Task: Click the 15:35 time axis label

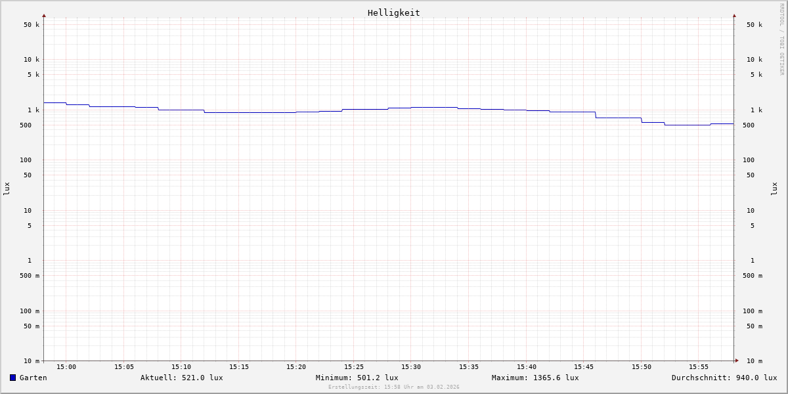Action: (469, 367)
